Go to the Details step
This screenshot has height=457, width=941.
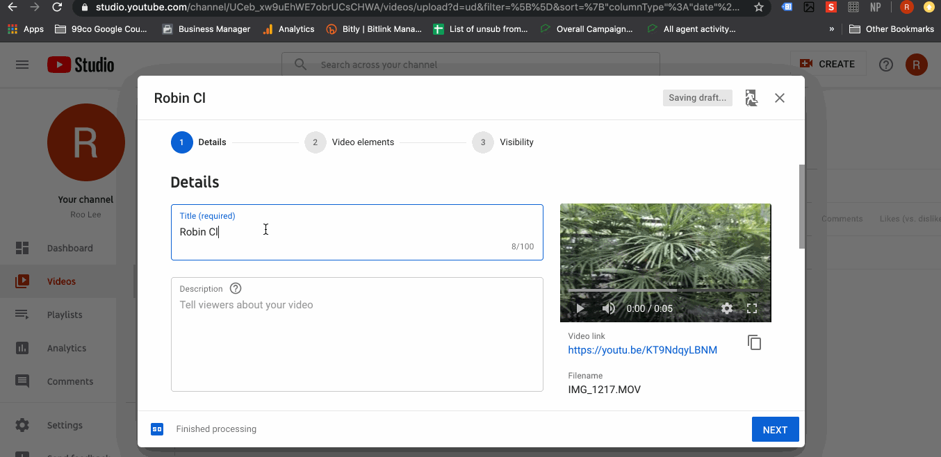point(199,142)
